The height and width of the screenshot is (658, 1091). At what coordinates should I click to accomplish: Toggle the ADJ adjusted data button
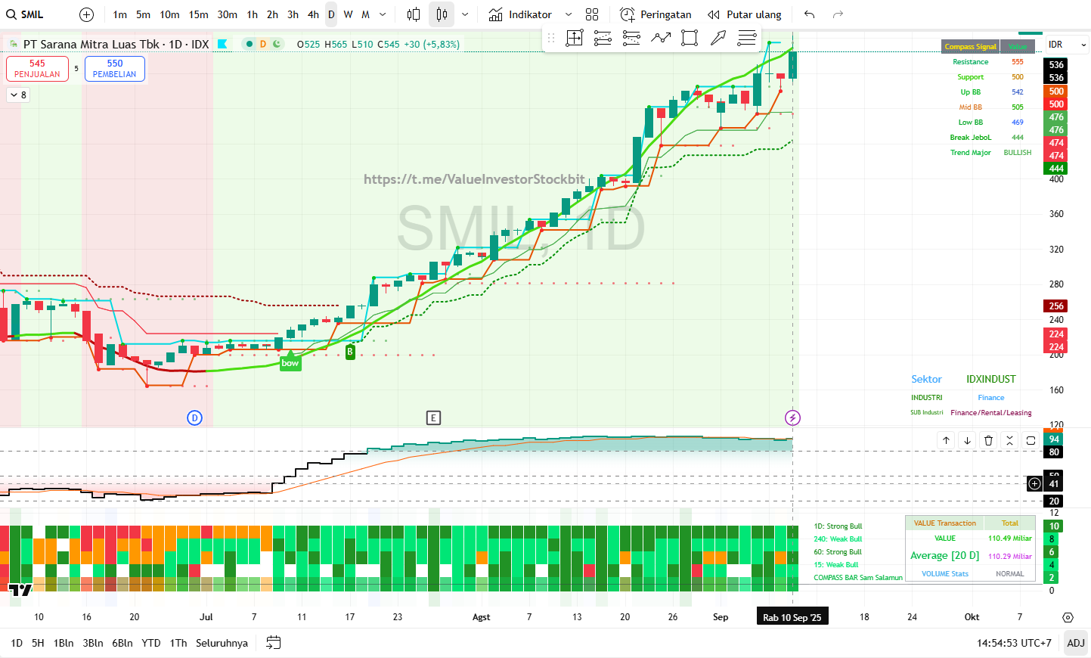[x=1076, y=643]
